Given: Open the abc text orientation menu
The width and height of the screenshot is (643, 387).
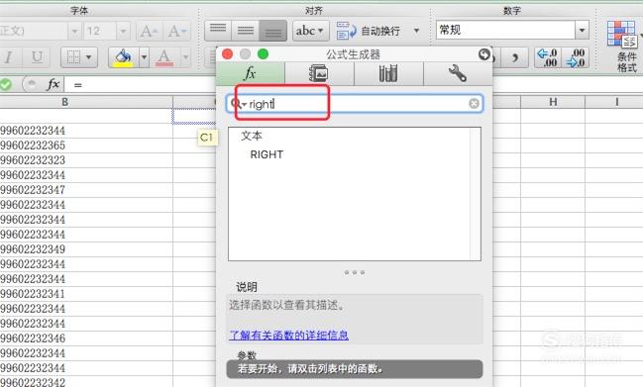Looking at the screenshot, I should [310, 31].
